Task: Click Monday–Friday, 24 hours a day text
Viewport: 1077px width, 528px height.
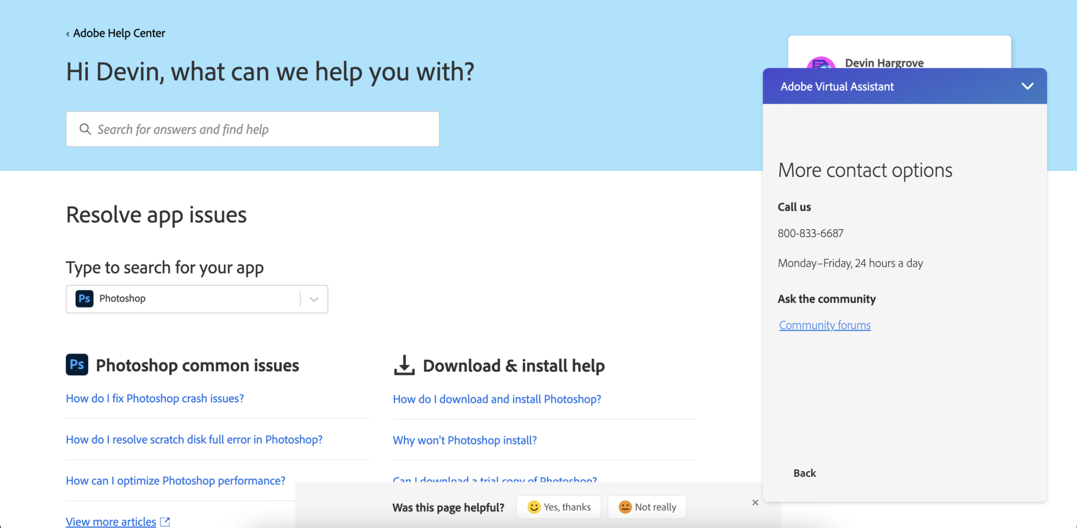Action: click(850, 263)
